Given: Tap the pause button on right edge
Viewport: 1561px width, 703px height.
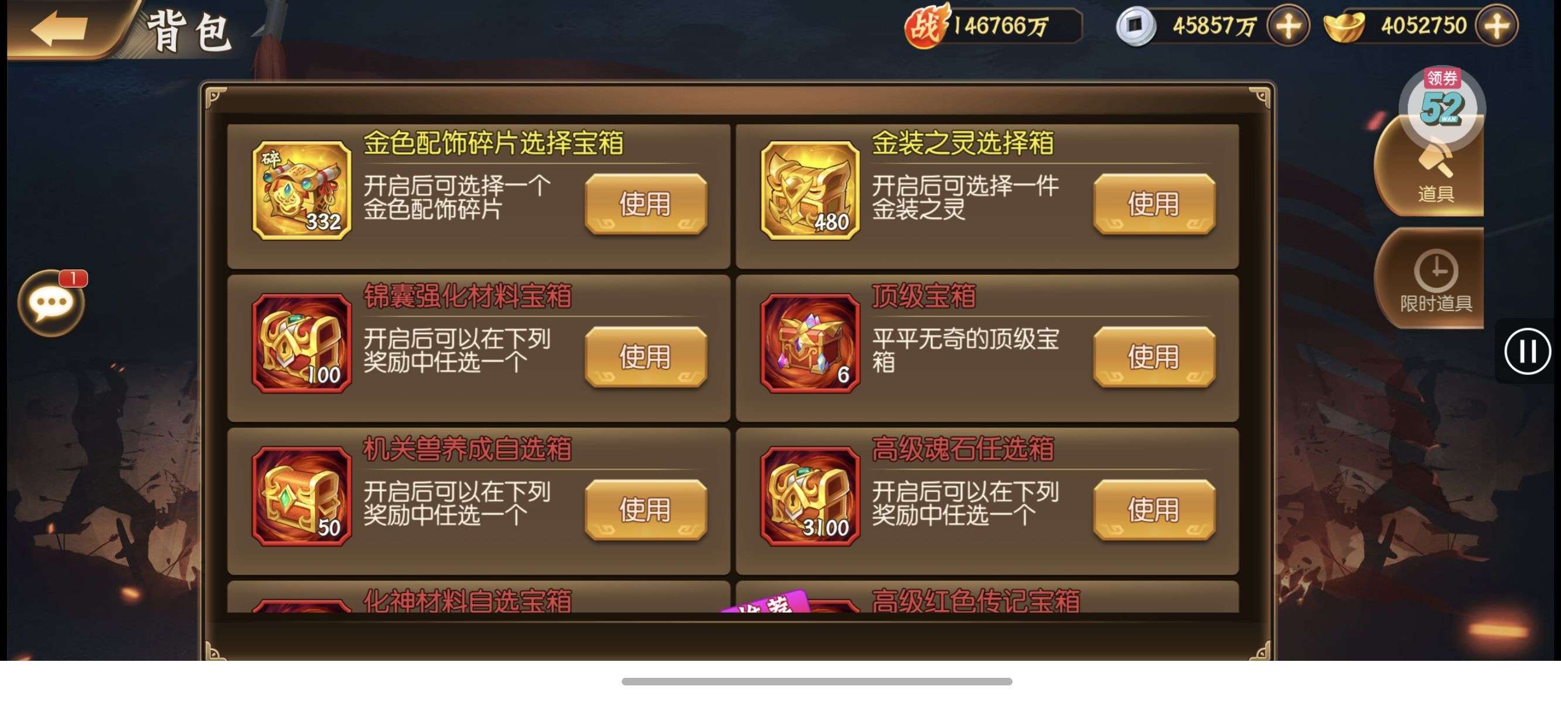Looking at the screenshot, I should tap(1527, 351).
